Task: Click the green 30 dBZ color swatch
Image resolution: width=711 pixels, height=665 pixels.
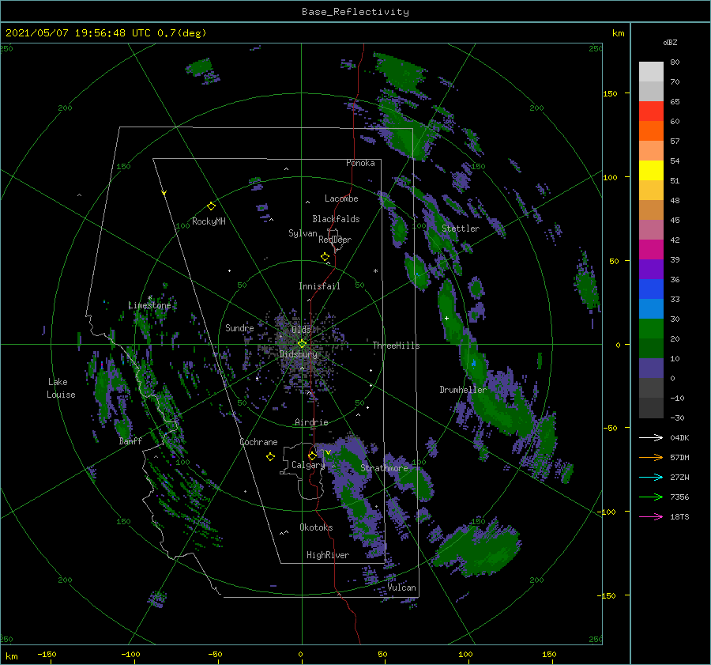Action: click(x=651, y=328)
